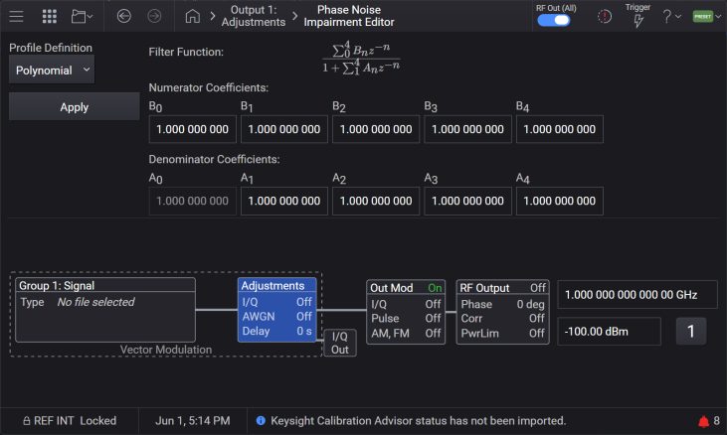Screen dimensions: 727x435
Task: Open the red alert status indicator icon
Action: coord(604,17)
